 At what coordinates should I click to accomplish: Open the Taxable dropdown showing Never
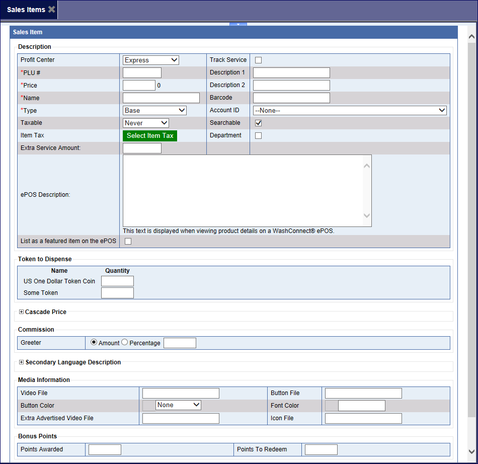point(146,123)
